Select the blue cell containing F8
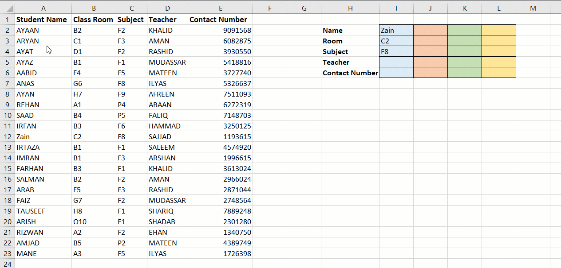Viewport: 561px width, 268px height. click(396, 51)
